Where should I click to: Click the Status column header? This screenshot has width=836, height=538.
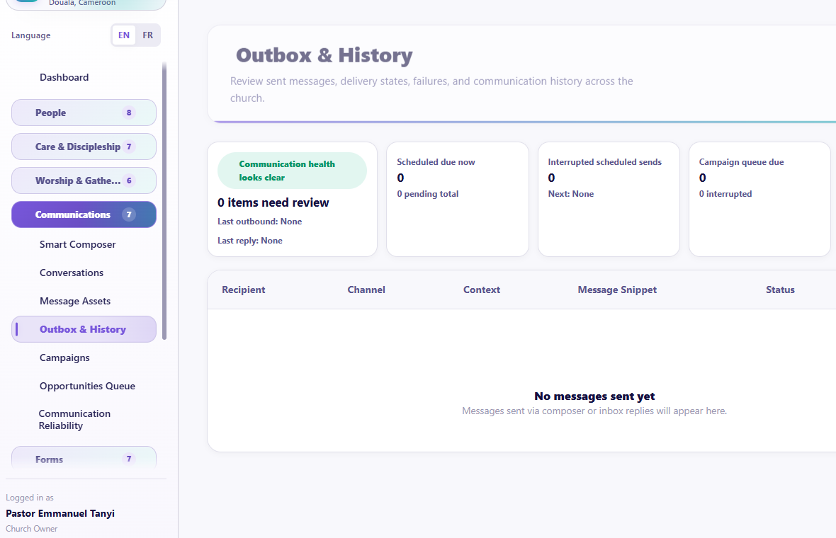pos(780,290)
